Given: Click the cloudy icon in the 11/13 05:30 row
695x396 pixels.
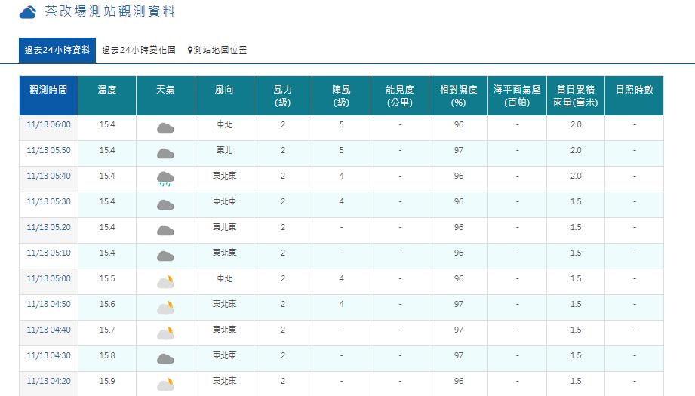Looking at the screenshot, I should point(165,205).
